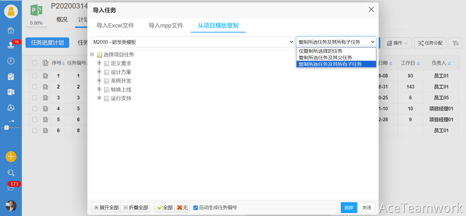Click the home icon in left sidebar
Image resolution: width=466 pixels, height=216 pixels.
(11, 30)
